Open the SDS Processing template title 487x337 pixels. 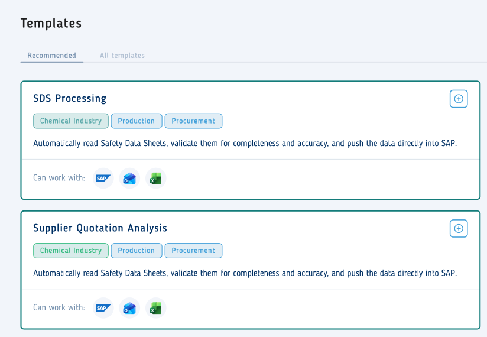pos(70,99)
